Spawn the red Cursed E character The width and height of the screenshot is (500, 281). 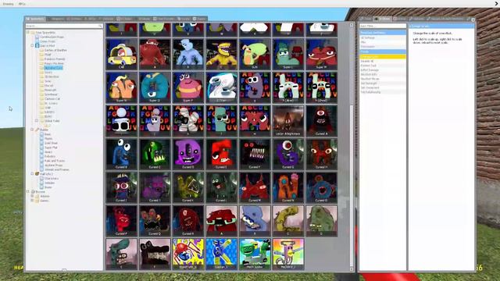point(221,154)
